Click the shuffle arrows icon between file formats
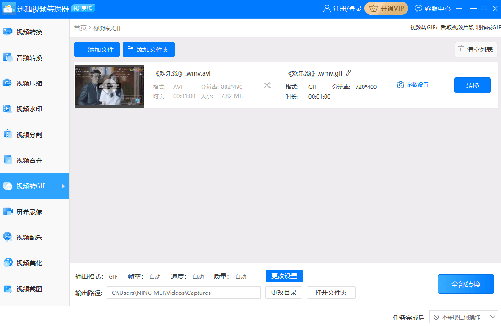This screenshot has width=501, height=326. point(267,85)
